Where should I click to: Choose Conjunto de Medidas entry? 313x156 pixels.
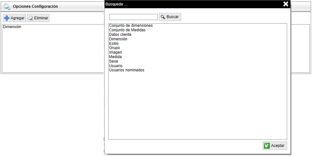coord(127,30)
